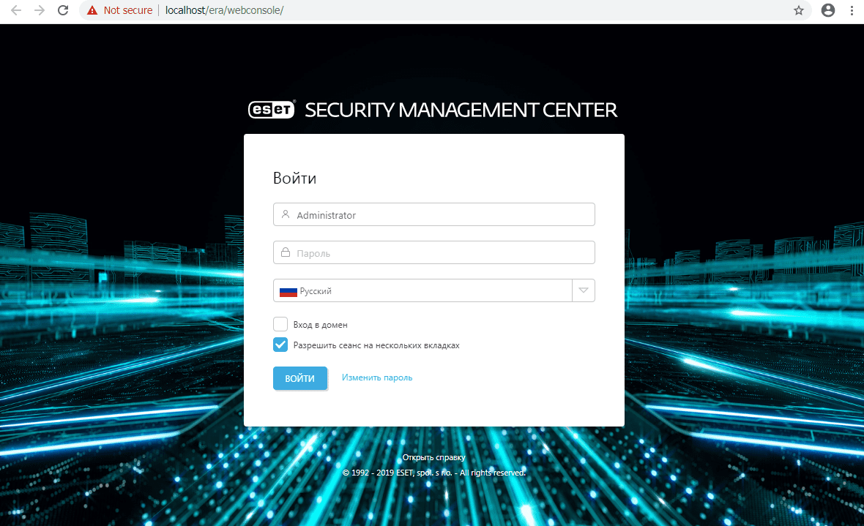Click the lock icon in password field
The width and height of the screenshot is (864, 526).
click(x=286, y=252)
